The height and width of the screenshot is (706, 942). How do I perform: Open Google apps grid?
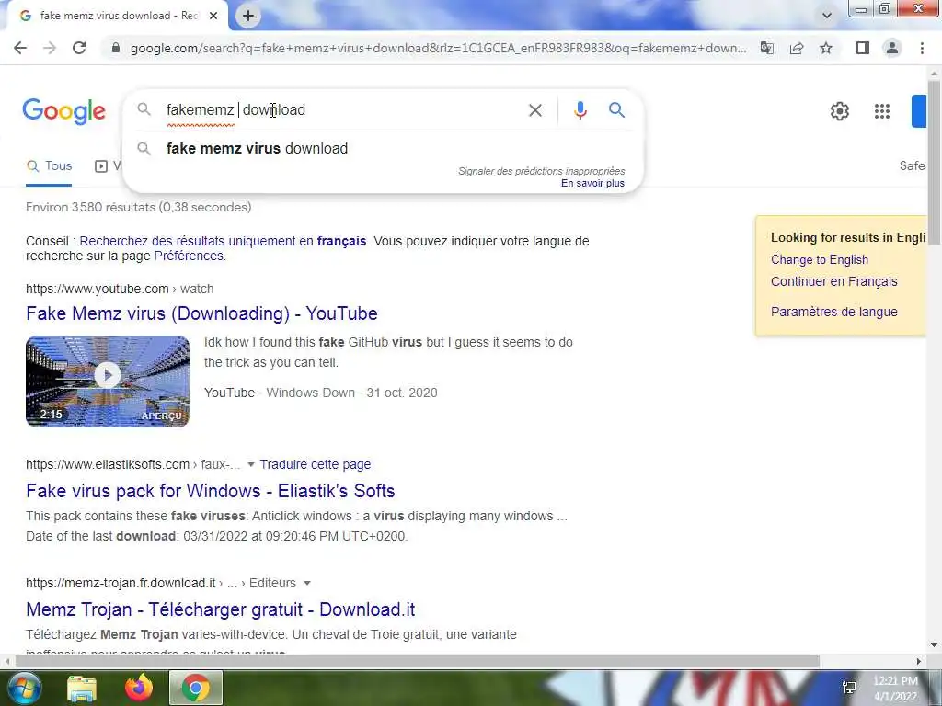(x=882, y=111)
